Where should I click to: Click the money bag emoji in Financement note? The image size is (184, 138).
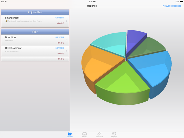pyautogui.click(x=6, y=21)
